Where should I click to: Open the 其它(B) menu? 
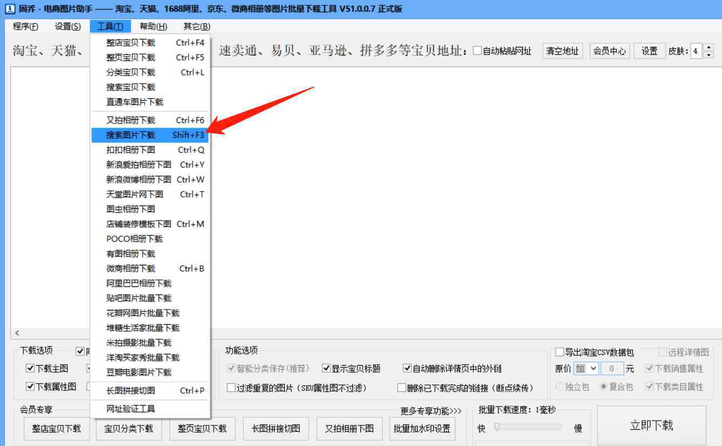click(196, 26)
